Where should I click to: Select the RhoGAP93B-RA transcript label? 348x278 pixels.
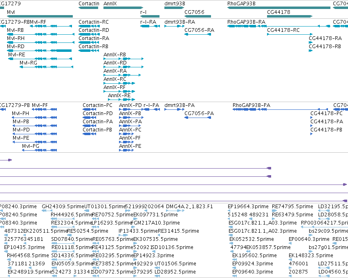[246, 22]
